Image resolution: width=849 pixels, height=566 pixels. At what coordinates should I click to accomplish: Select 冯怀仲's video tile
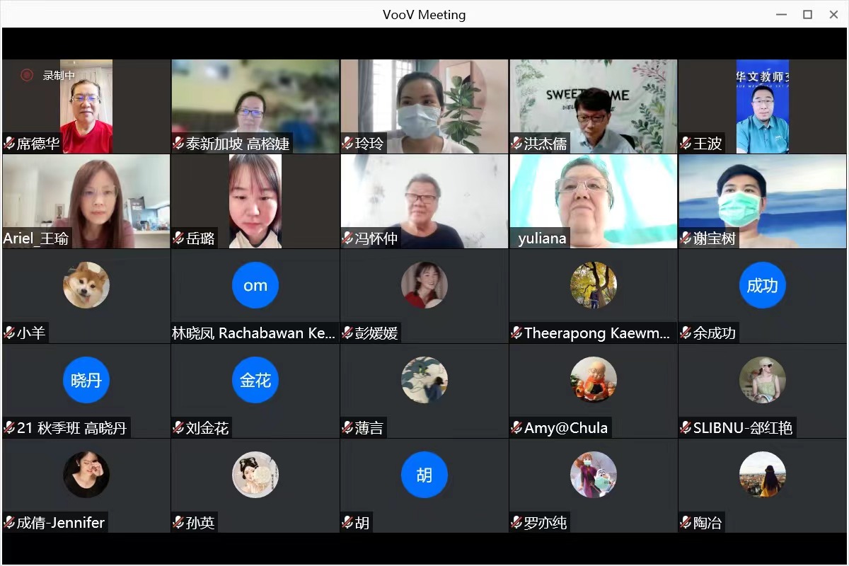[x=424, y=201]
